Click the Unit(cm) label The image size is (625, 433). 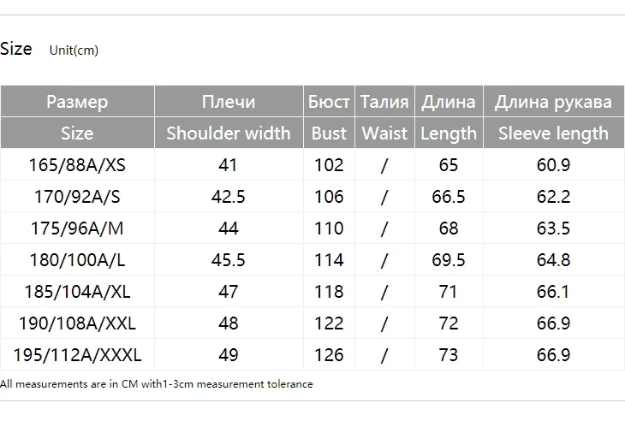[74, 50]
